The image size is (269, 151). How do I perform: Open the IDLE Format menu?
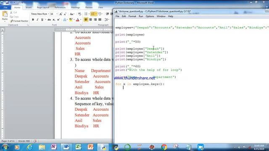point(132,16)
